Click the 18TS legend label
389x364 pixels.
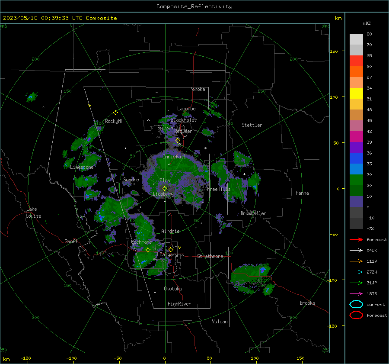point(372,294)
